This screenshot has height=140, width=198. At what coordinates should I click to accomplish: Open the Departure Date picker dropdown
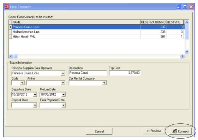[35, 95]
